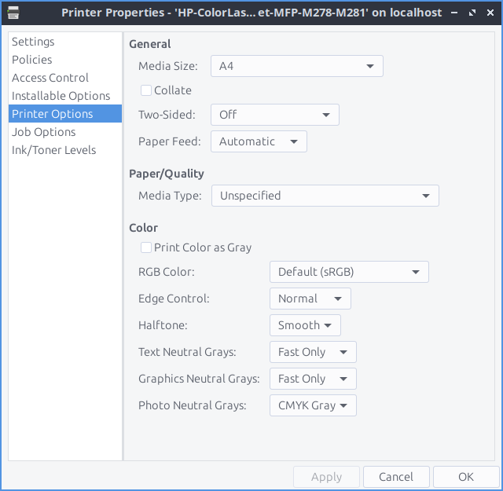Switch to the Settings page
This screenshot has height=491, width=503.
coord(33,42)
